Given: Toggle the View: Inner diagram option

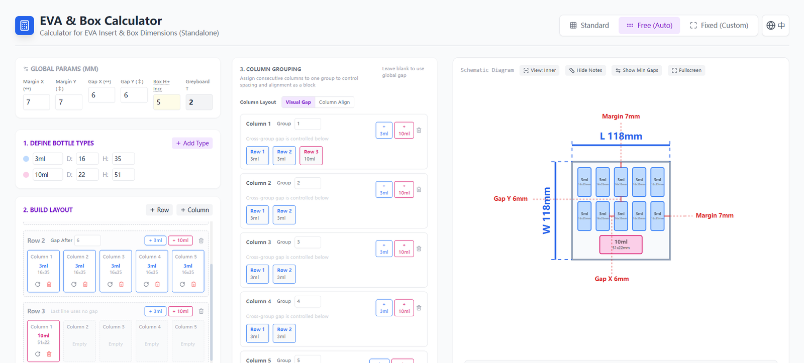Looking at the screenshot, I should [x=540, y=70].
